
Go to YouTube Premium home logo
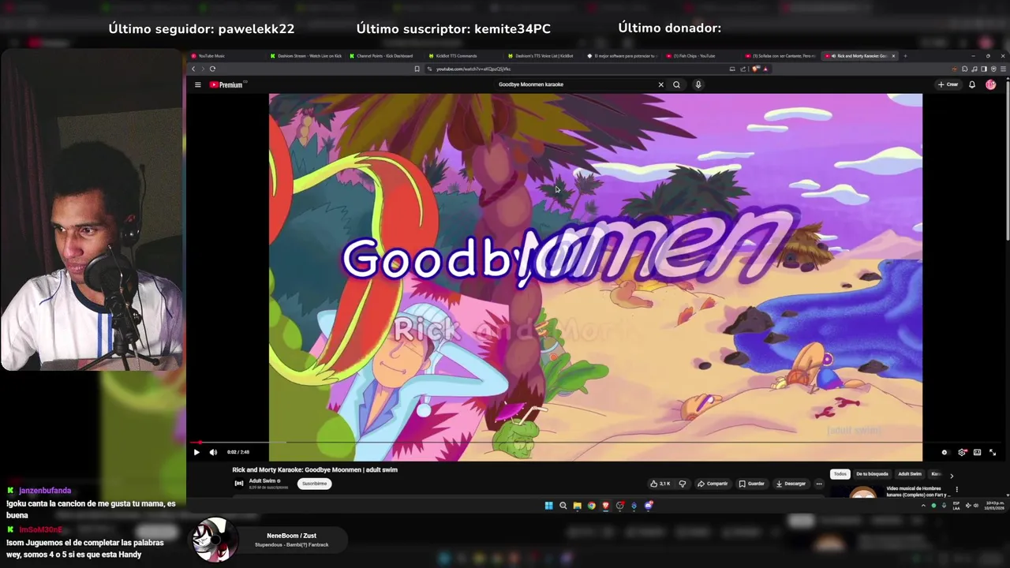tap(226, 84)
